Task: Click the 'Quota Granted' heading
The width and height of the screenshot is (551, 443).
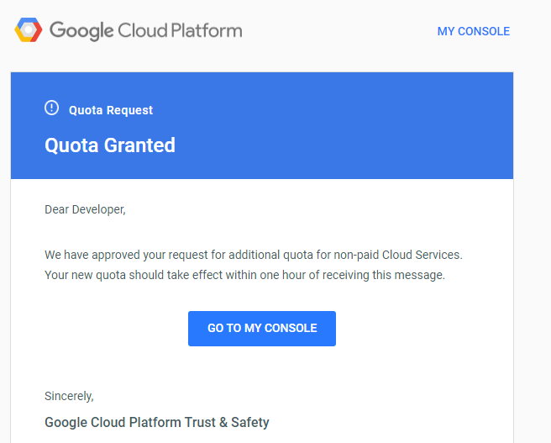Action: [110, 145]
